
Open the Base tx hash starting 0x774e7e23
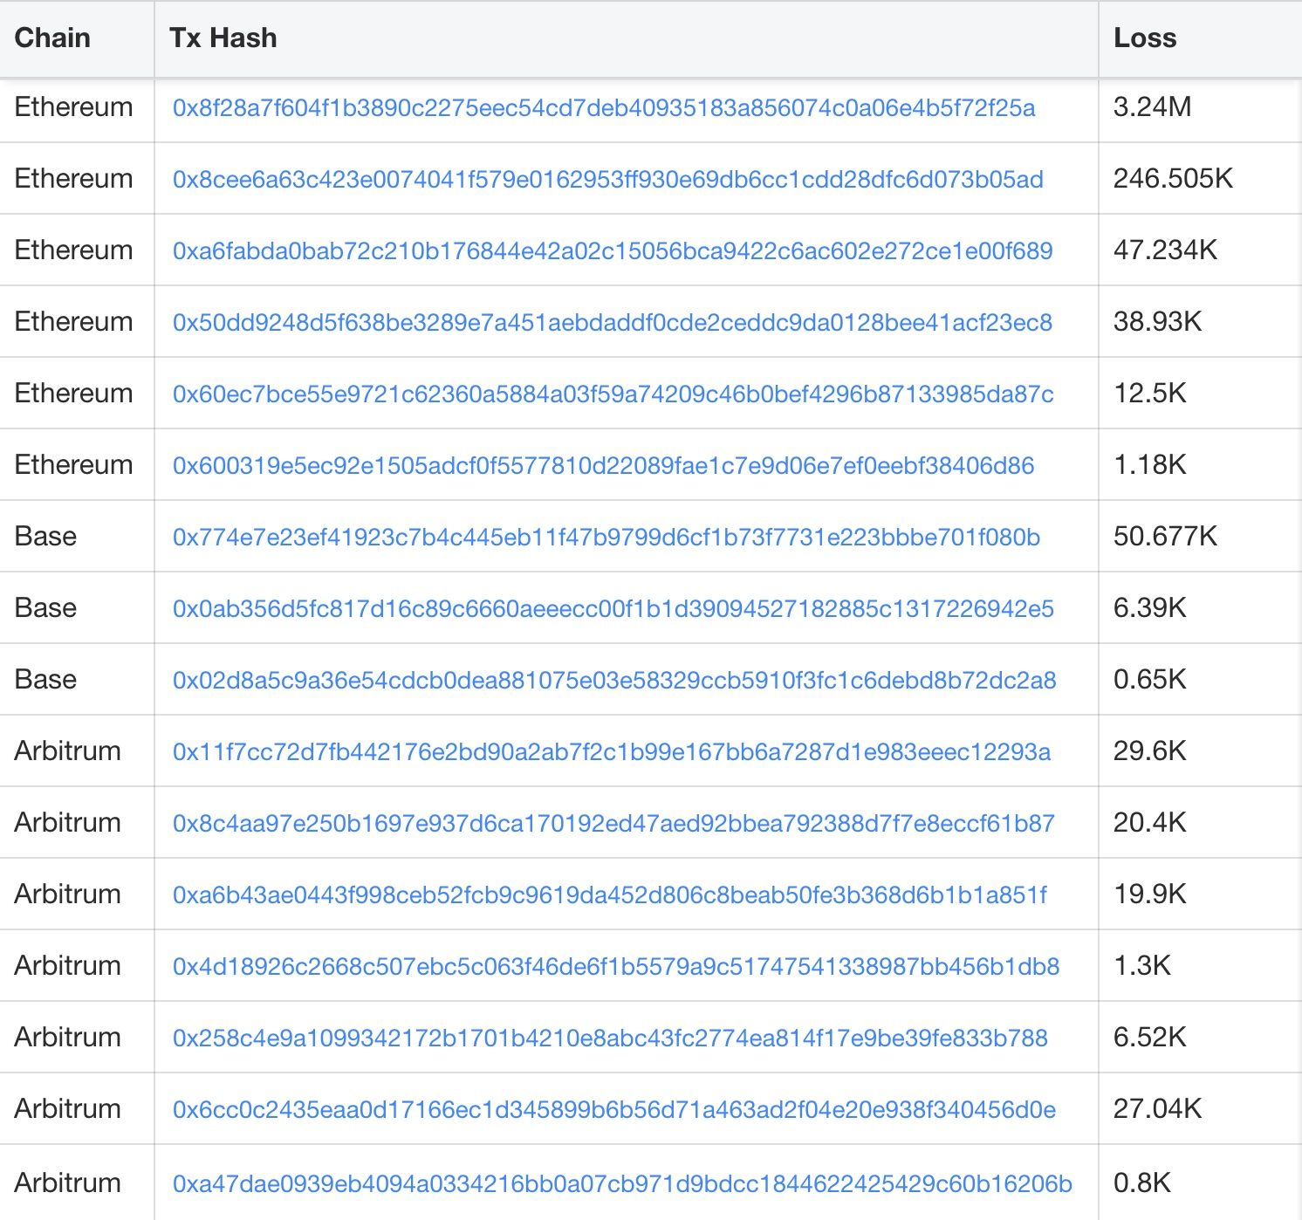pos(606,538)
